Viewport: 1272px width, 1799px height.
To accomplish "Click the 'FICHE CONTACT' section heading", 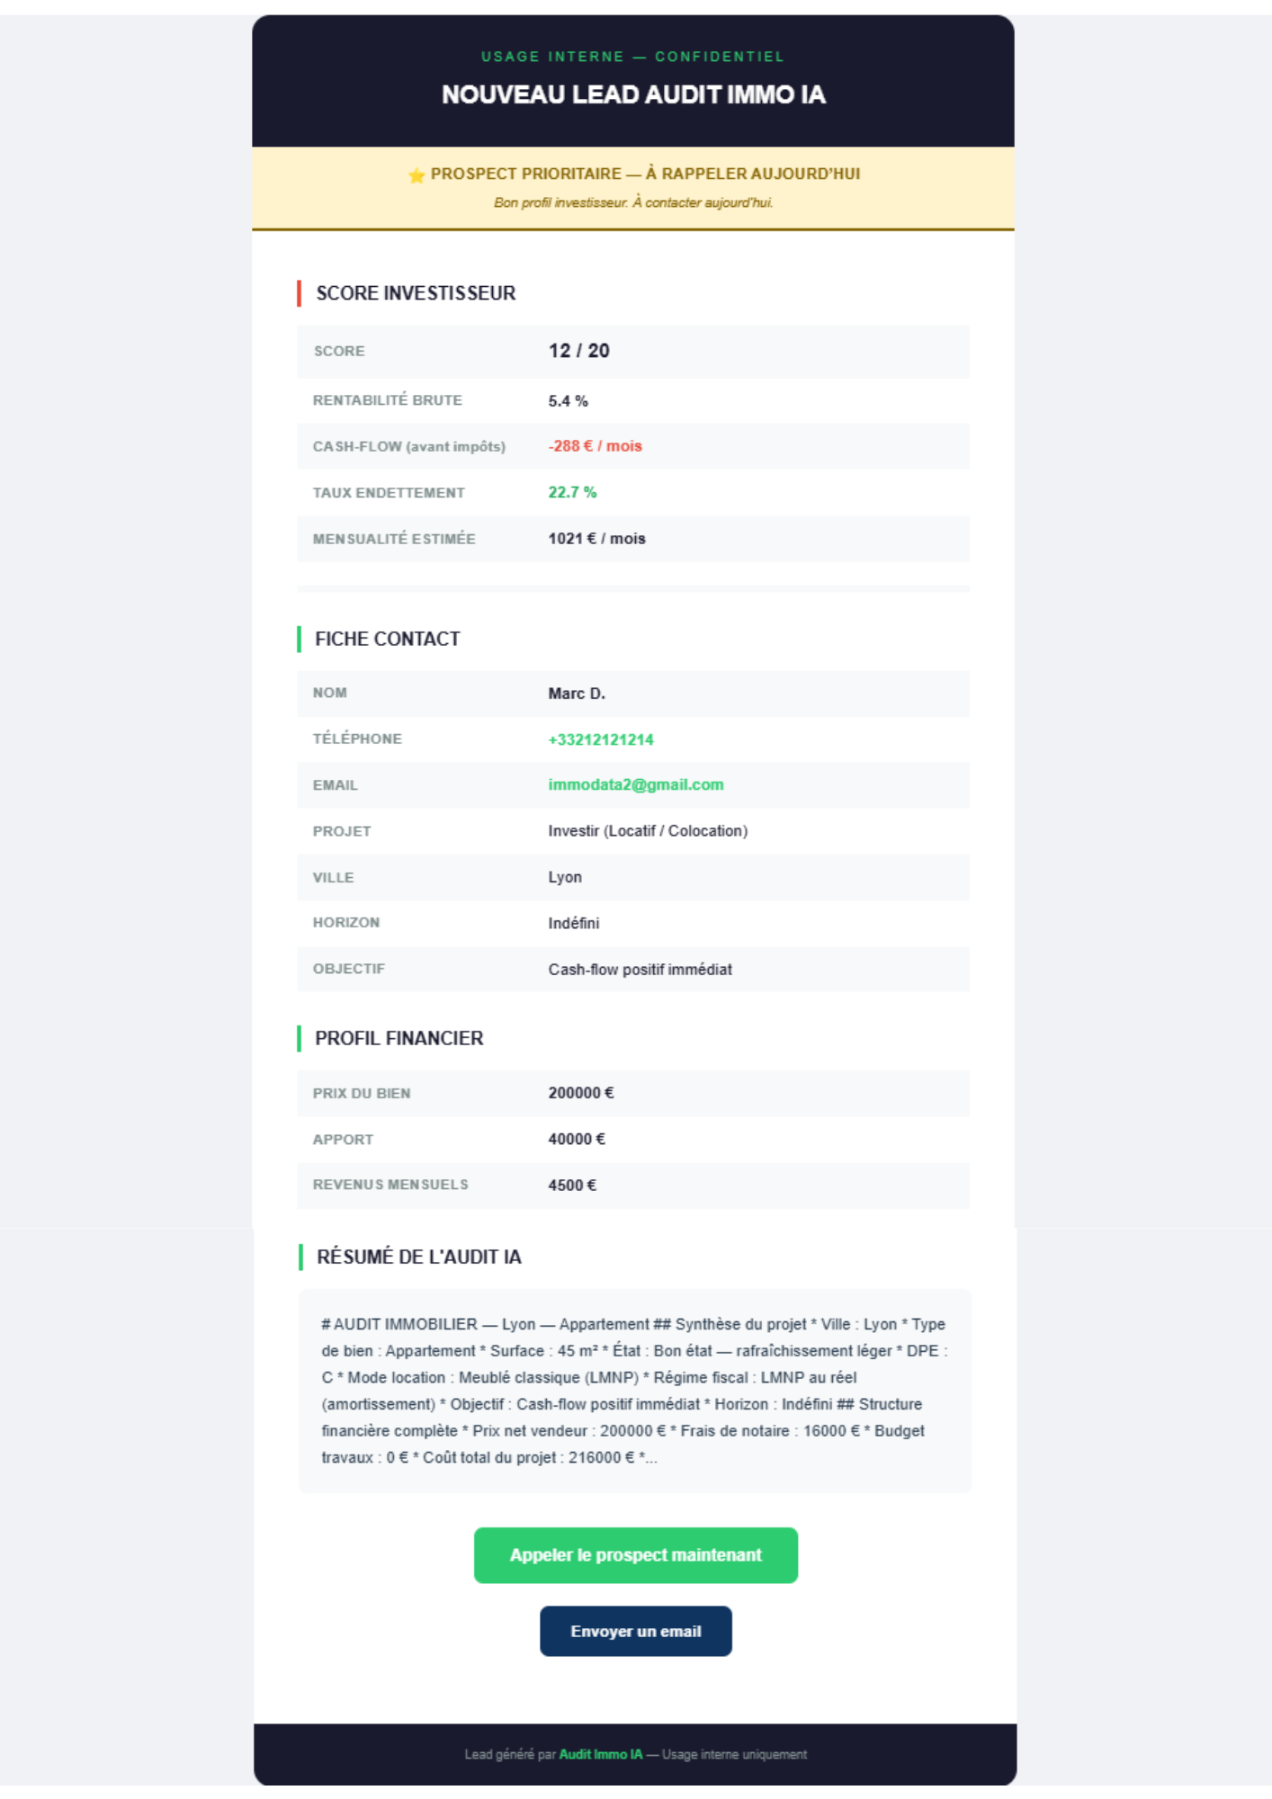I will (387, 639).
